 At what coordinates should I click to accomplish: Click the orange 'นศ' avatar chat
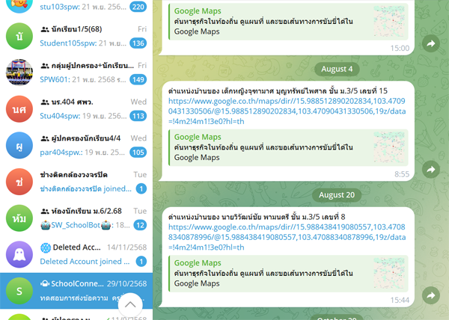pyautogui.click(x=19, y=111)
